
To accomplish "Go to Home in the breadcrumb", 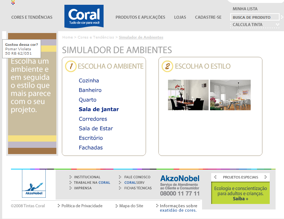I will 68,37.
